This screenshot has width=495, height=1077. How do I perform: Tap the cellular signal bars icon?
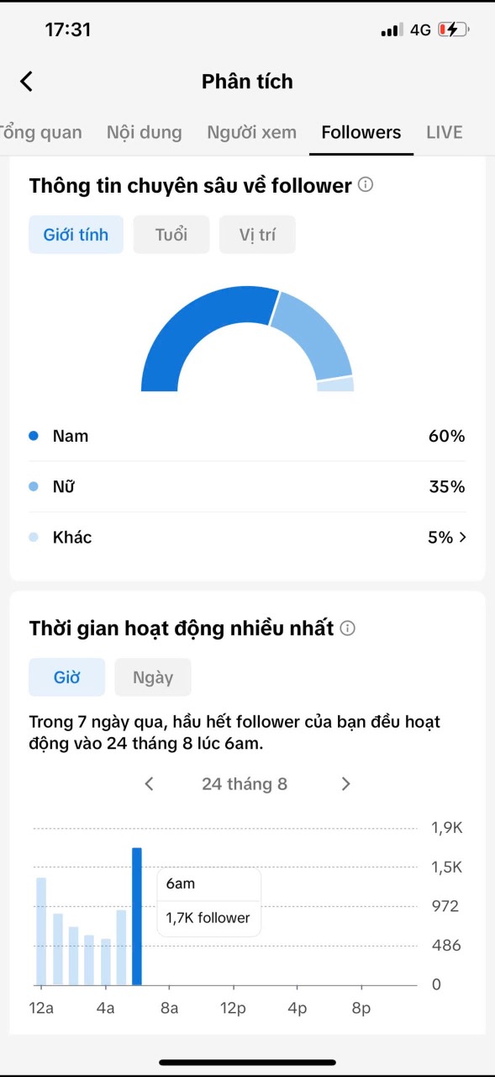click(392, 30)
